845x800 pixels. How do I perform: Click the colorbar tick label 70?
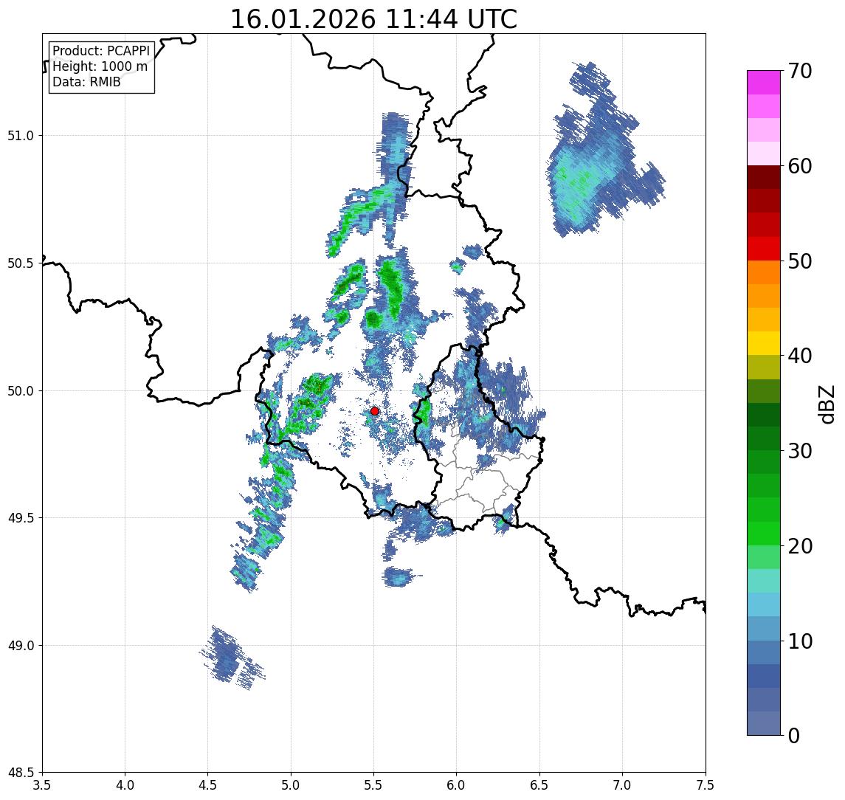click(800, 71)
